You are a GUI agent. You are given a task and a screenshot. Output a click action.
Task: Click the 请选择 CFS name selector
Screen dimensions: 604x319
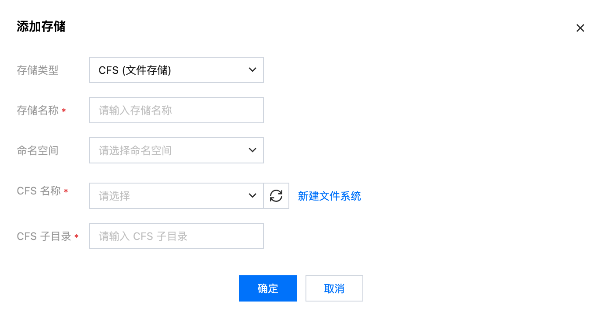coord(166,196)
